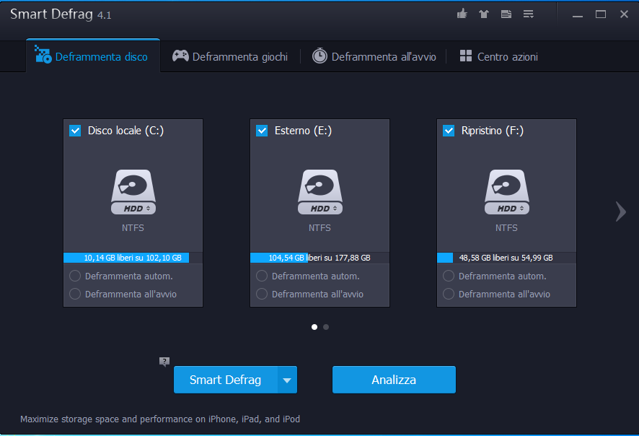Screen dimensions: 639x436
Task: Open the Deframmenta giochi tab
Action: click(230, 56)
